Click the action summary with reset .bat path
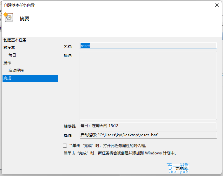Image resolution: width=223 pixels, height=176 pixels. click(148, 135)
